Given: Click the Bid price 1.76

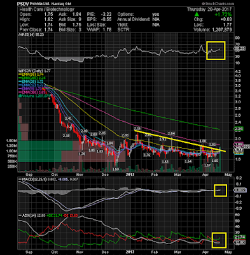Looking at the screenshot, I should [x=77, y=25].
